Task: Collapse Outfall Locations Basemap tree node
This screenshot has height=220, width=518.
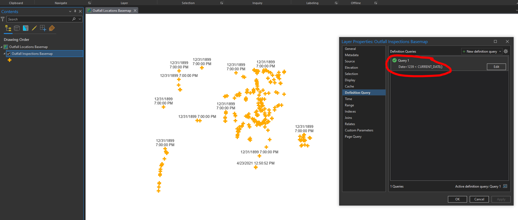Action: (2, 47)
